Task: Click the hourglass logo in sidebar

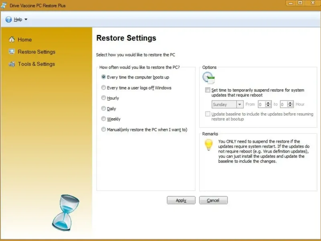Action: tap(65, 213)
